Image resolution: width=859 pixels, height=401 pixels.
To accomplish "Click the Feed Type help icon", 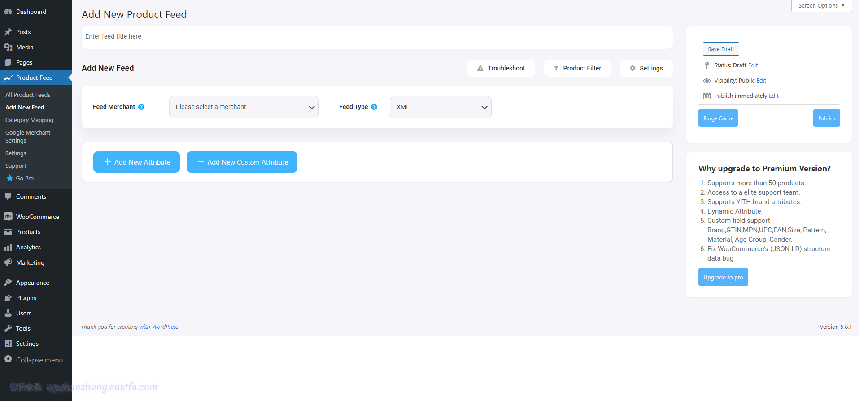I will point(374,107).
